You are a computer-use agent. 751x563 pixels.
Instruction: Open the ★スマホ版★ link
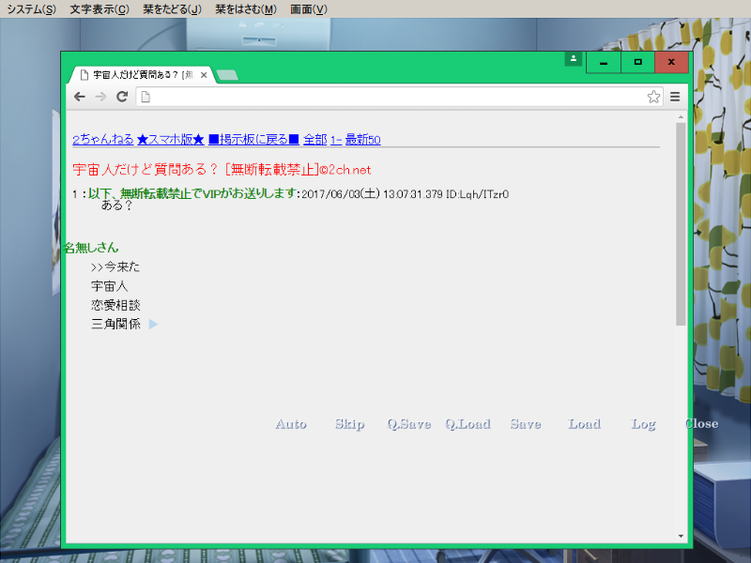pyautogui.click(x=171, y=139)
